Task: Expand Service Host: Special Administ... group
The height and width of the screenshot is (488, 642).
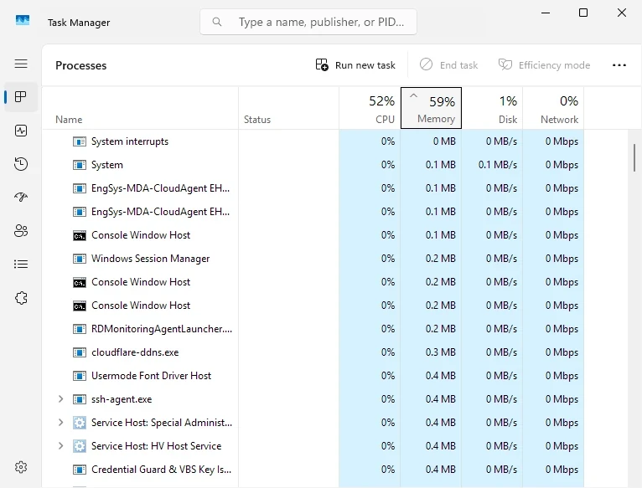Action: [x=60, y=422]
